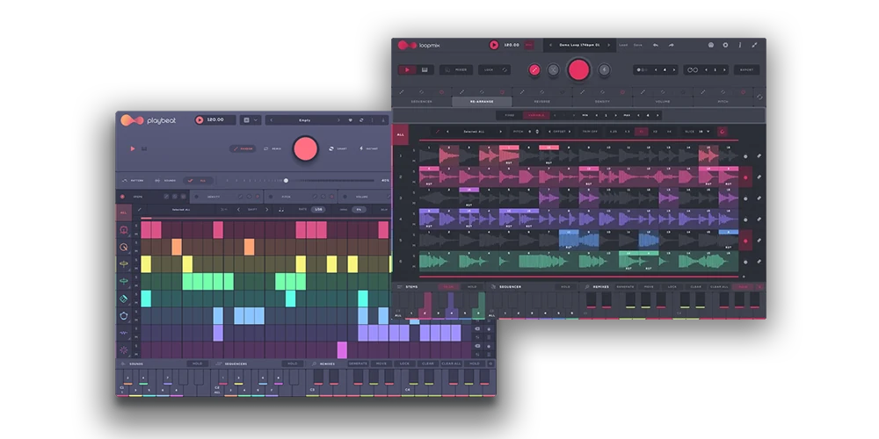Click the red ALL block in Loopmix tracks
Image resolution: width=879 pixels, height=439 pixels.
point(400,135)
